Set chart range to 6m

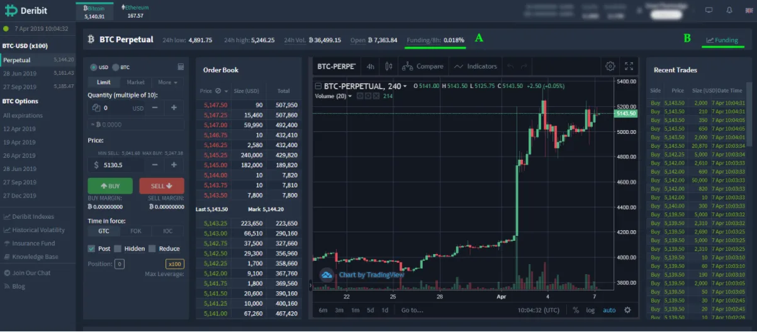pyautogui.click(x=323, y=310)
